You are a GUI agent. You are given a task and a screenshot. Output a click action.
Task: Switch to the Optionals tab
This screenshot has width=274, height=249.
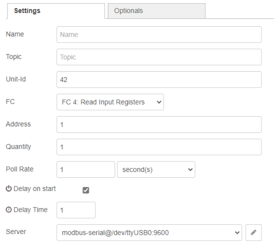[x=156, y=11]
